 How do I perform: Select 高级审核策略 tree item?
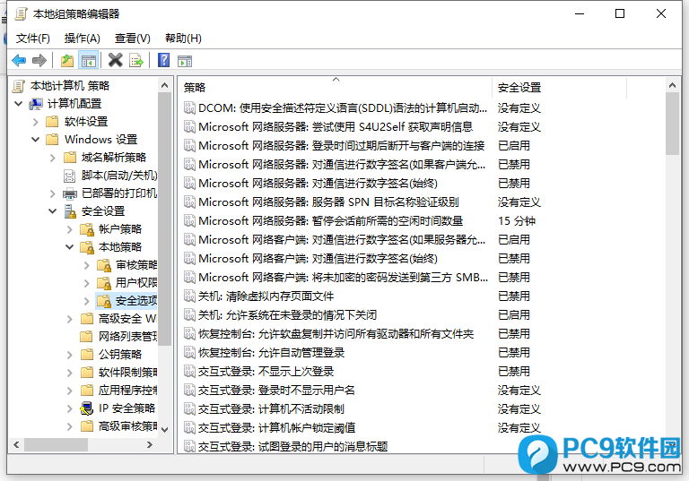(127, 426)
